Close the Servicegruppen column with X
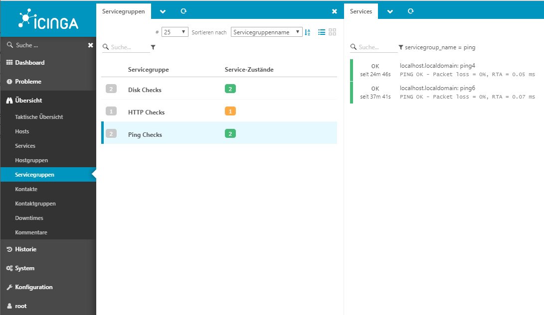 coord(335,11)
